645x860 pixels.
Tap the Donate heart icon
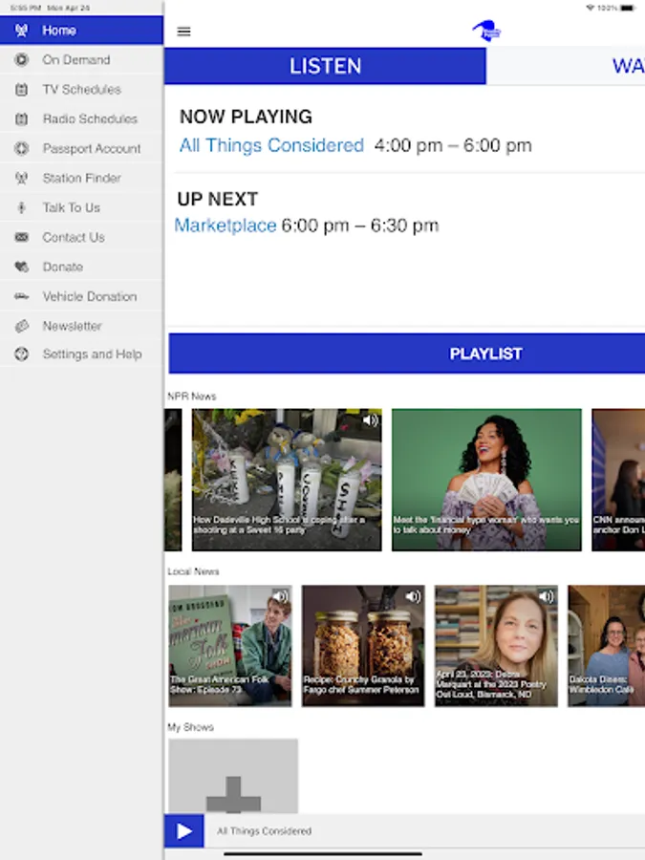(x=21, y=268)
